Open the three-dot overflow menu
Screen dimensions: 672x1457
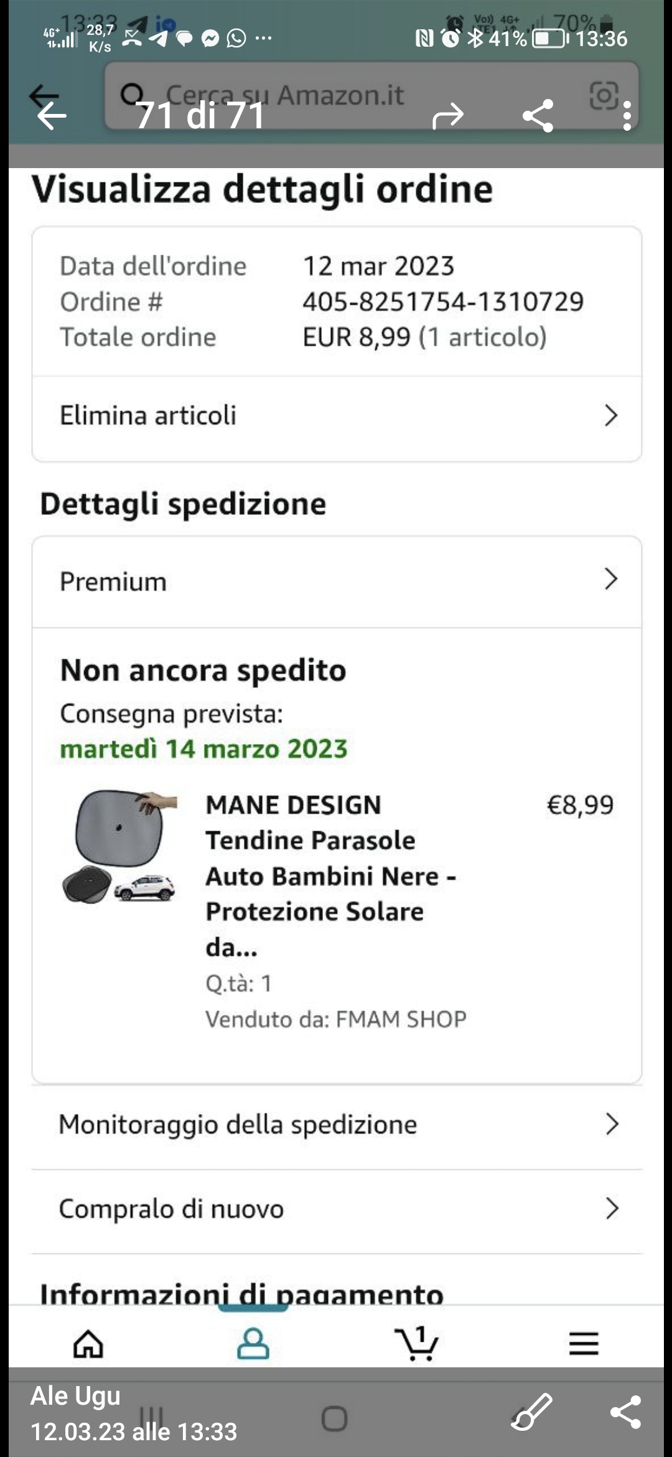click(627, 115)
